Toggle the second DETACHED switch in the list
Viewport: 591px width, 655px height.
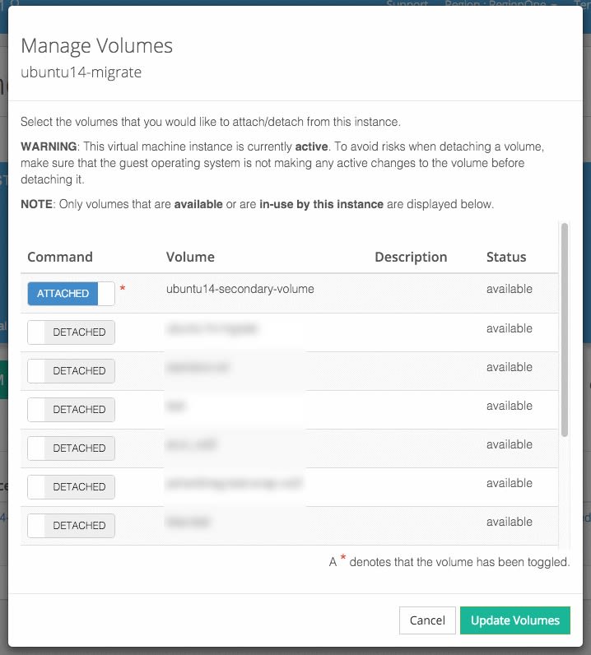coord(71,371)
